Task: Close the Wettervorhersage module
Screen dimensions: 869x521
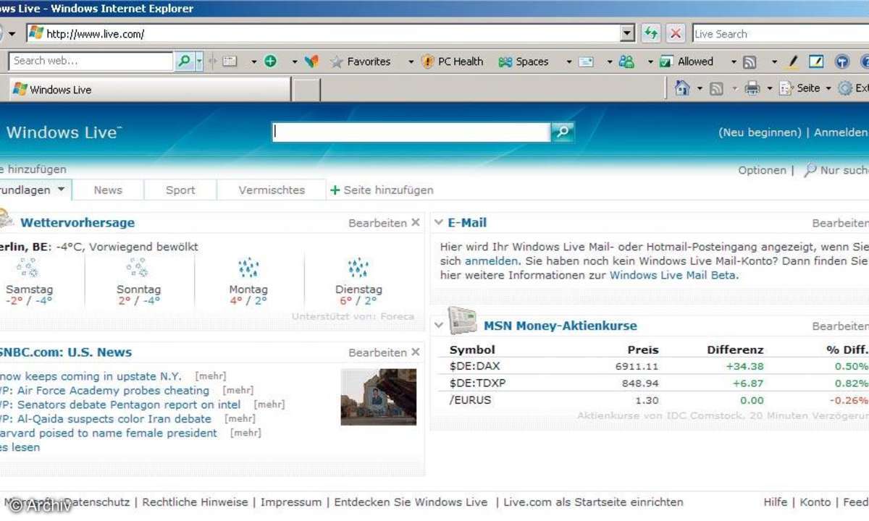Action: [416, 223]
